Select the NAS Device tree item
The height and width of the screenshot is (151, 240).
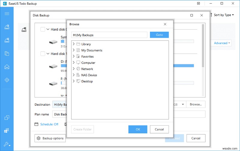click(89, 75)
